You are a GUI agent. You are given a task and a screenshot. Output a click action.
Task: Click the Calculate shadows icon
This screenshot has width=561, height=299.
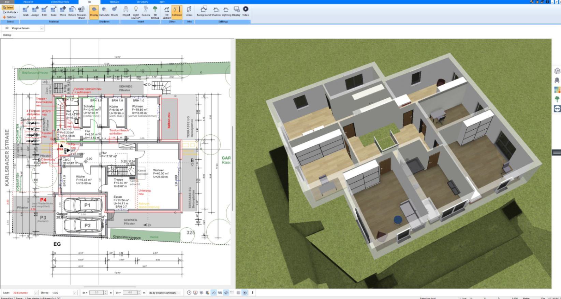tap(104, 11)
